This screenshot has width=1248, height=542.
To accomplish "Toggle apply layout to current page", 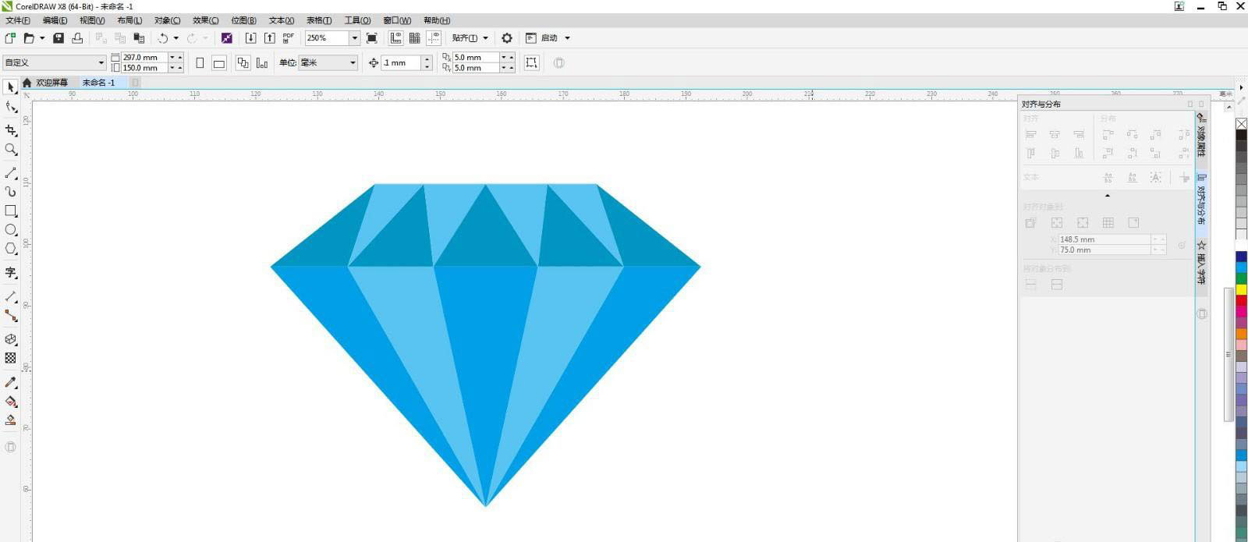I will [x=262, y=62].
